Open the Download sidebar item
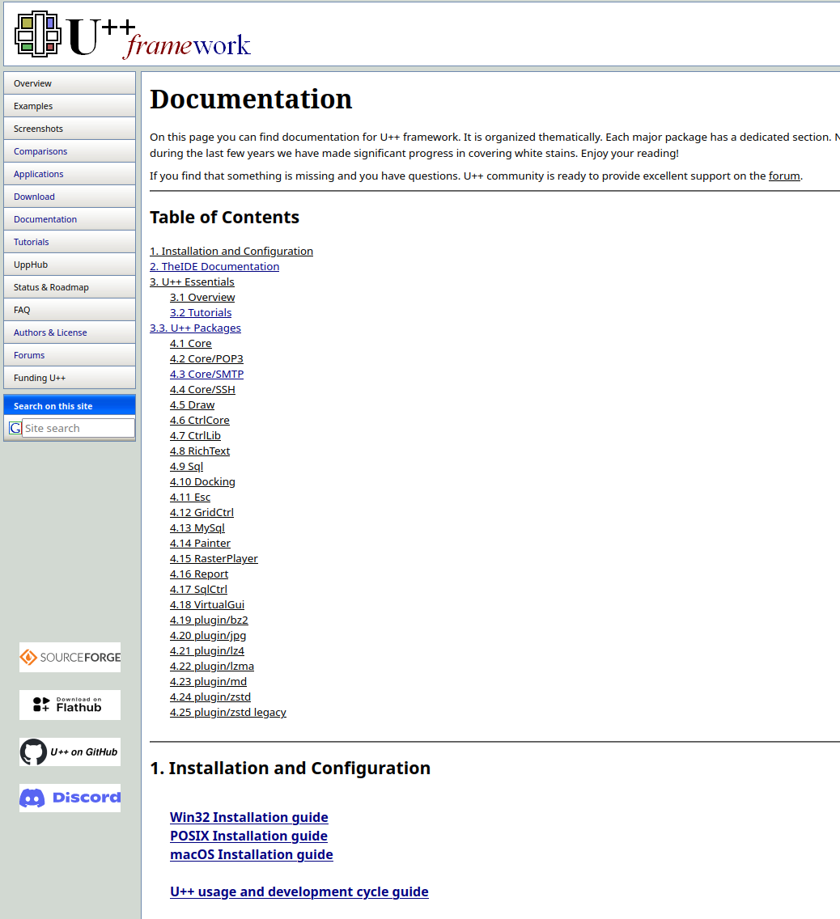 pyautogui.click(x=70, y=197)
